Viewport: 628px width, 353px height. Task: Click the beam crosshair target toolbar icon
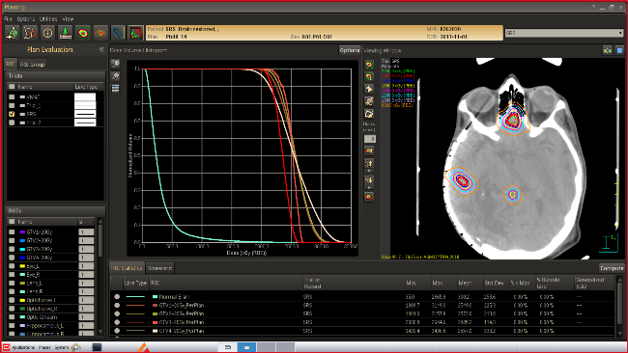47,33
